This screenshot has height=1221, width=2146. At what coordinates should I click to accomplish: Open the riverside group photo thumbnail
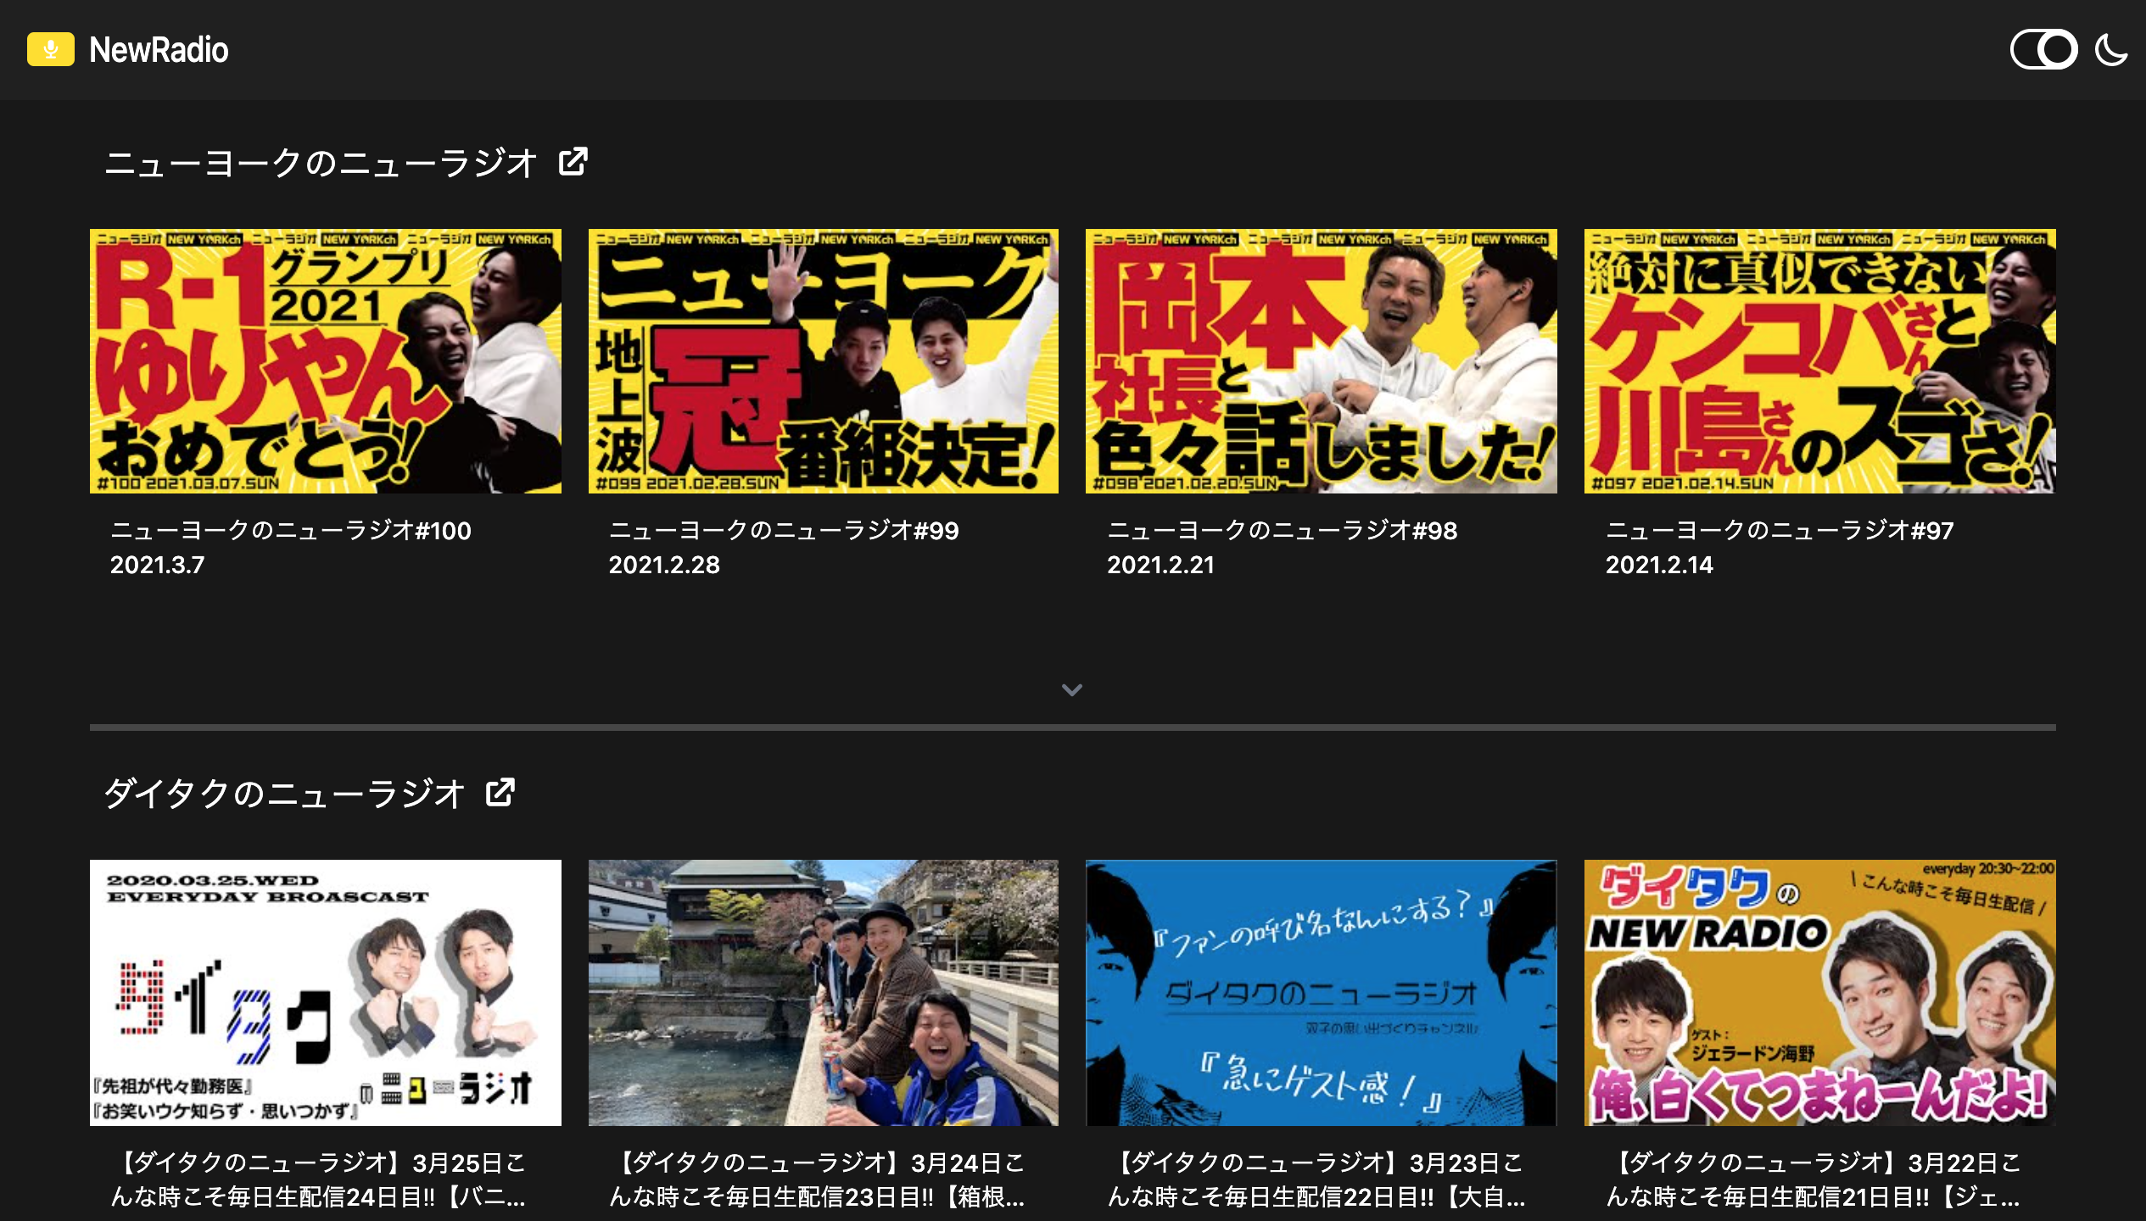(x=824, y=993)
